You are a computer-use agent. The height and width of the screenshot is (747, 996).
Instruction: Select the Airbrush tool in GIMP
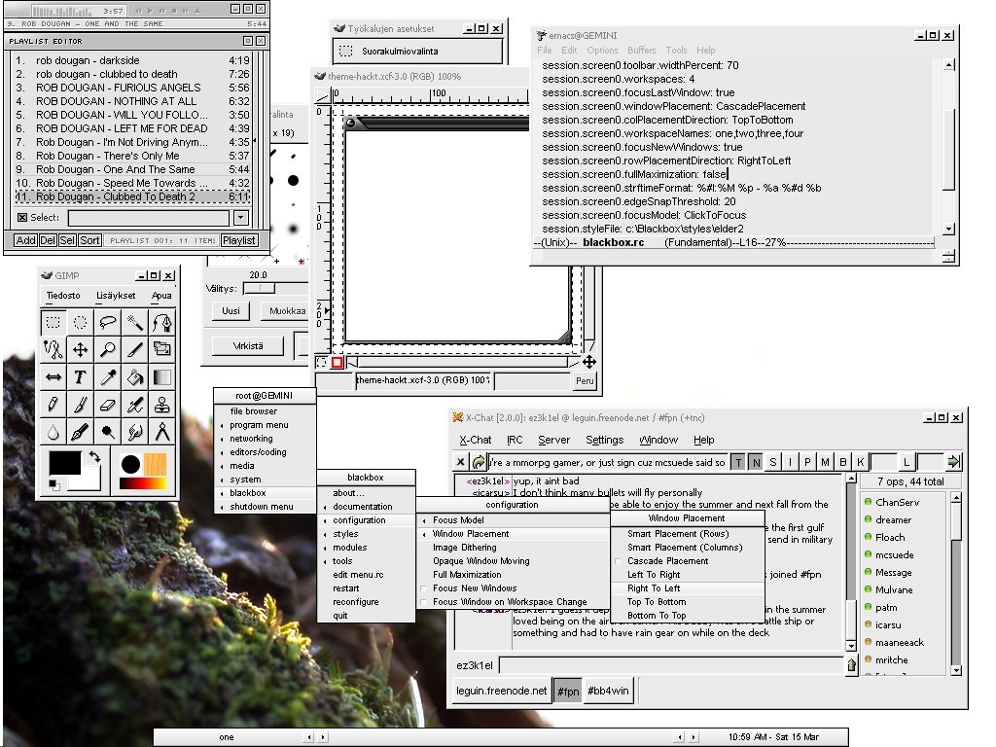pyautogui.click(x=135, y=405)
